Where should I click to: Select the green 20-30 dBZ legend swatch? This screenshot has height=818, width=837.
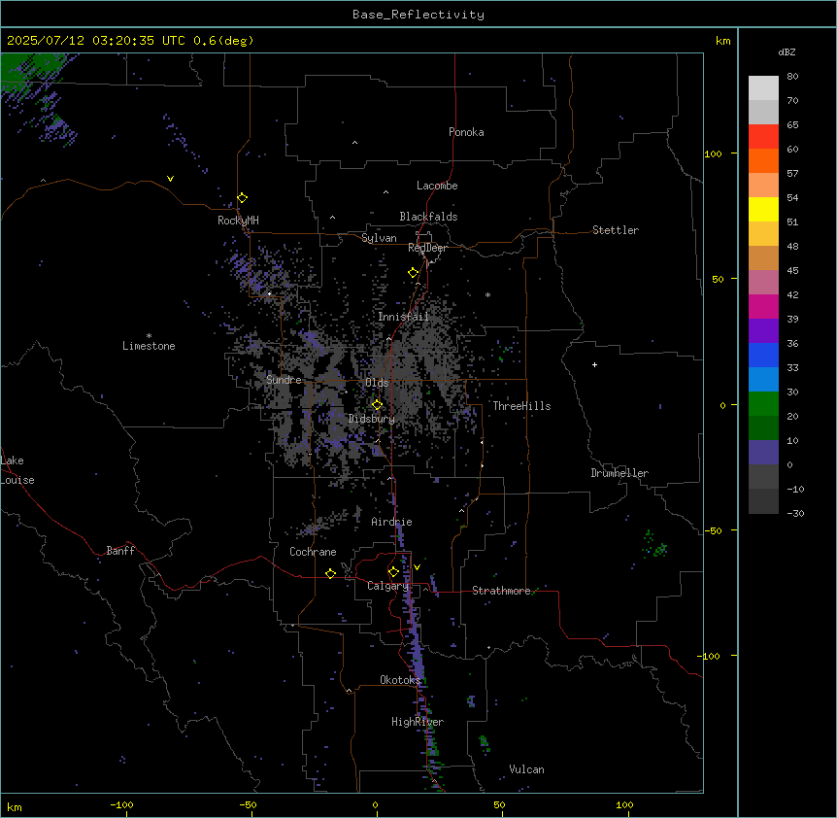coord(763,404)
